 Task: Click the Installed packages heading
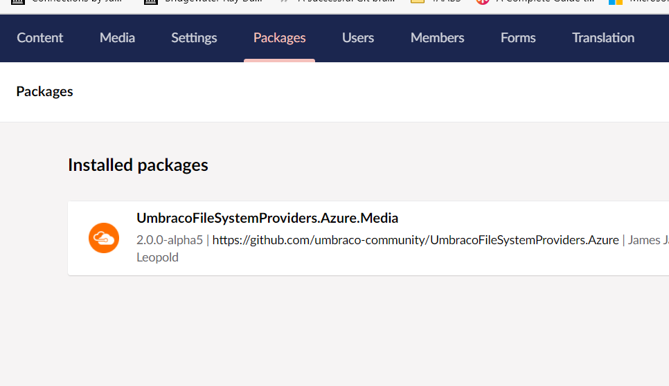click(138, 165)
